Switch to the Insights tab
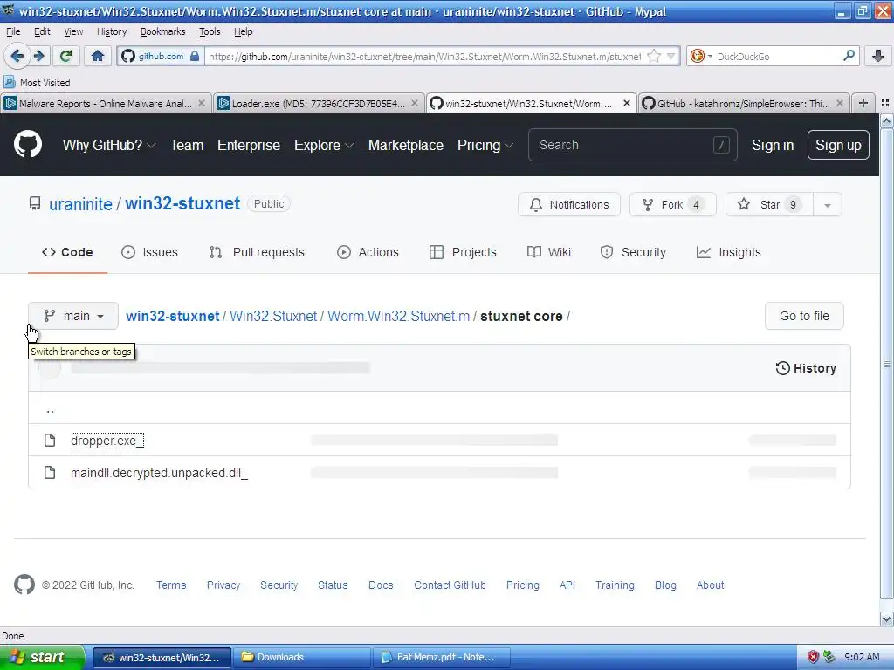 (729, 252)
